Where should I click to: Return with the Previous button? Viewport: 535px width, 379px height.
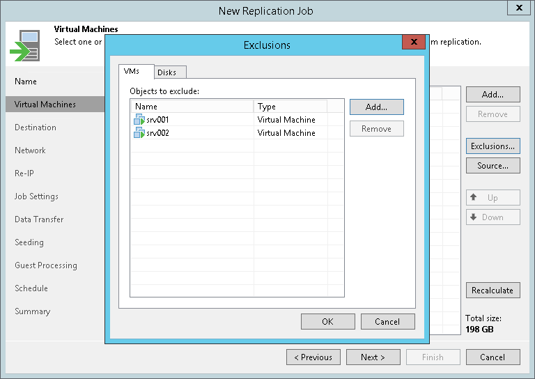pos(313,357)
